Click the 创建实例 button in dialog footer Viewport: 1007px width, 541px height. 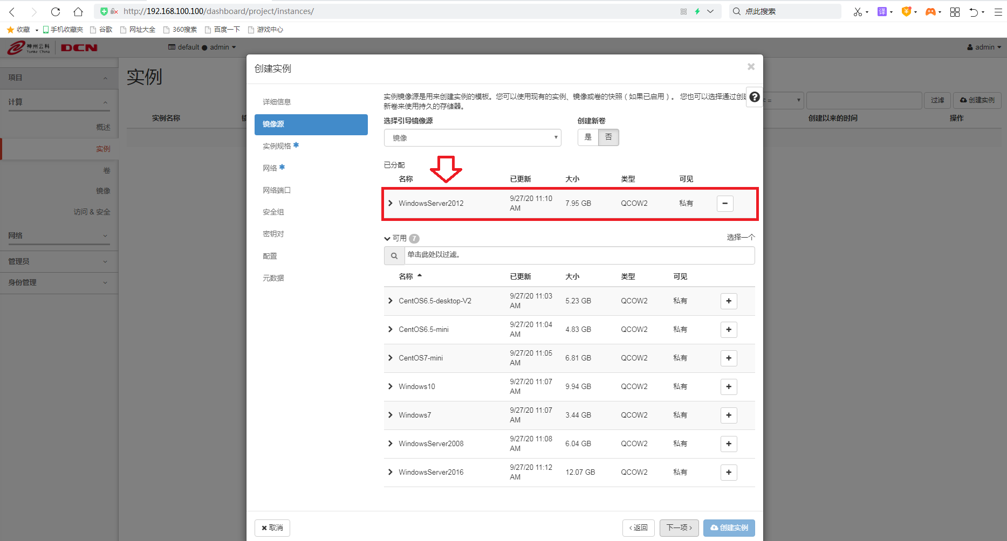click(729, 528)
